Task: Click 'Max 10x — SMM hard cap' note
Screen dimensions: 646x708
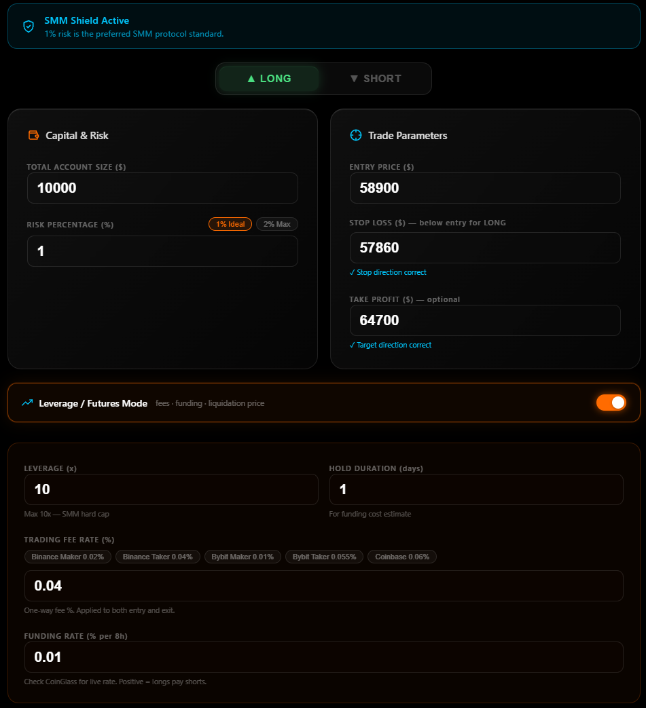Action: [67, 514]
